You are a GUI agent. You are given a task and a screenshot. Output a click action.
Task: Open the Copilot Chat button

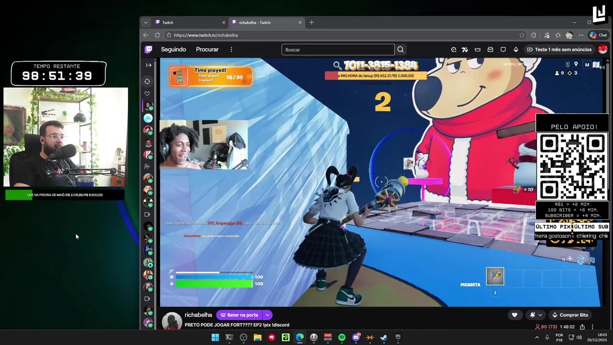598,35
